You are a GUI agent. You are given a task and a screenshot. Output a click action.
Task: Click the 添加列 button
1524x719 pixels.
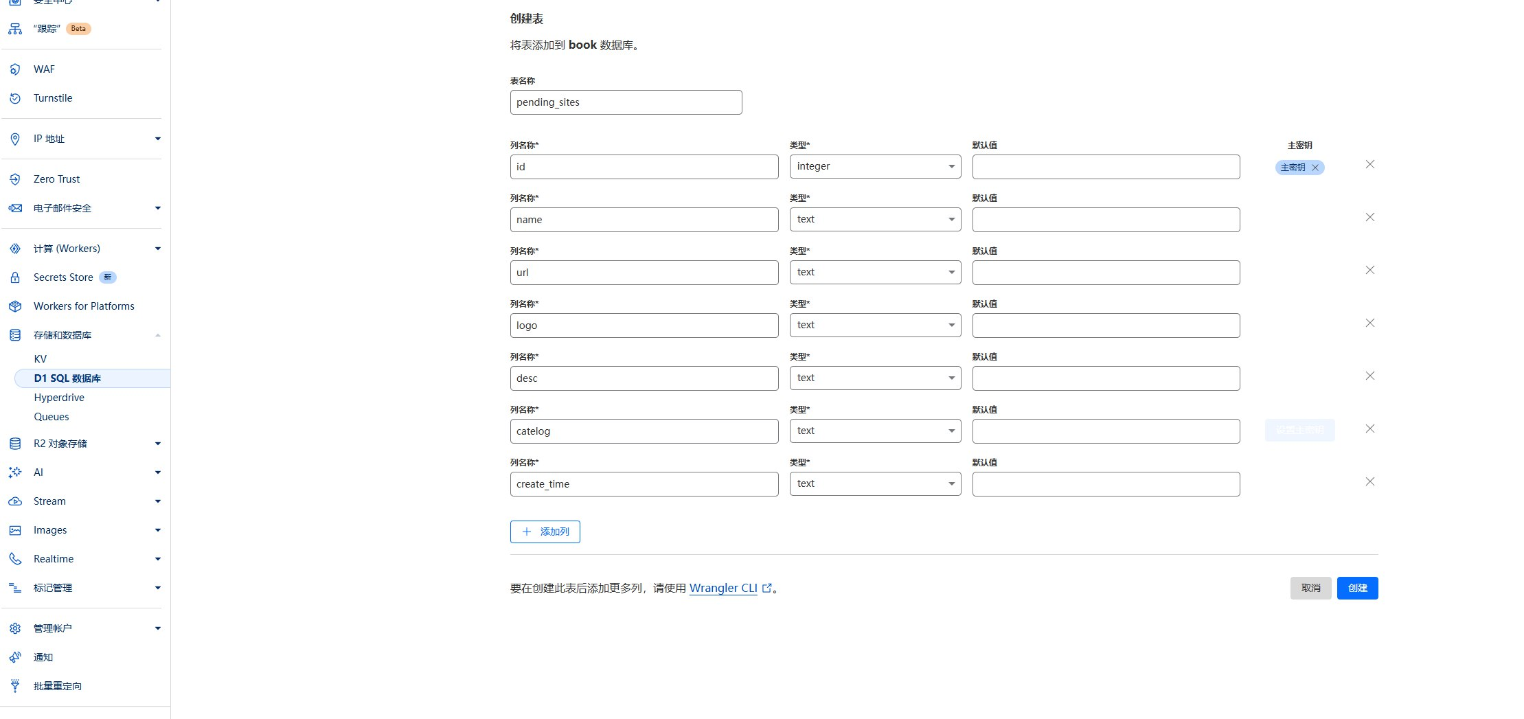pyautogui.click(x=545, y=532)
